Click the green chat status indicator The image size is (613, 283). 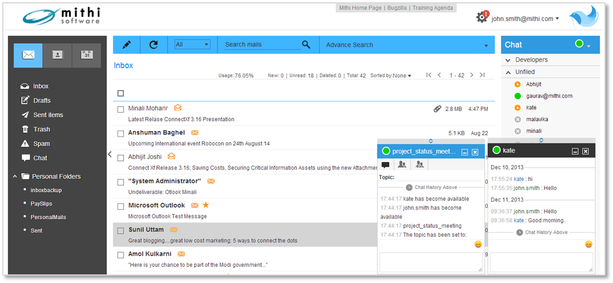coord(579,44)
